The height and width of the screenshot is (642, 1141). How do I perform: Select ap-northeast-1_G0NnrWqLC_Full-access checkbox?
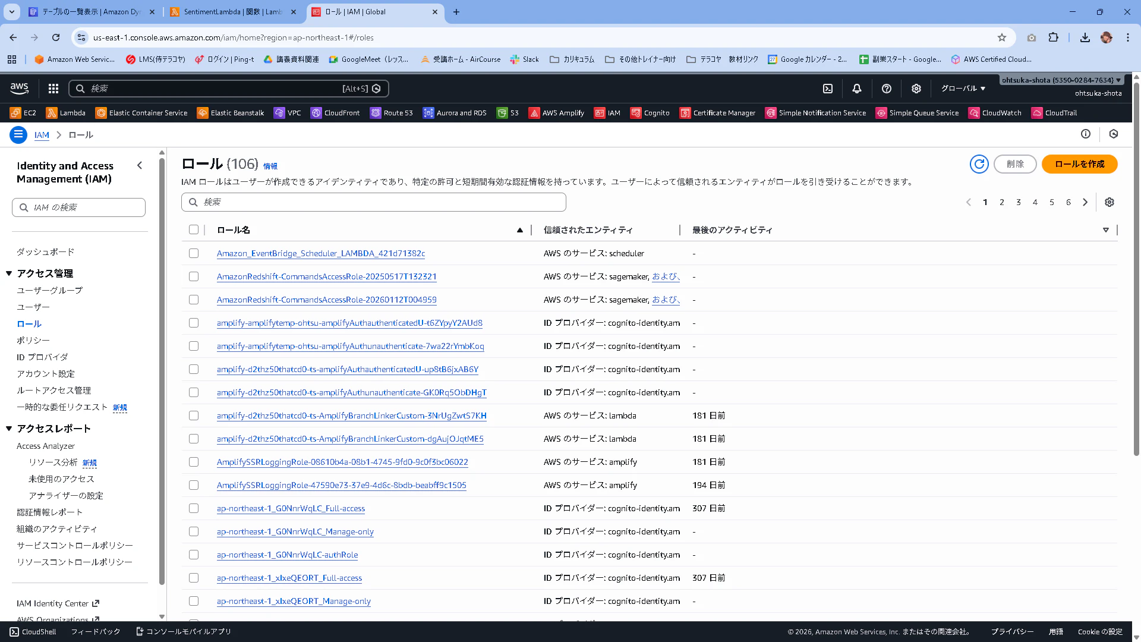[x=194, y=508]
